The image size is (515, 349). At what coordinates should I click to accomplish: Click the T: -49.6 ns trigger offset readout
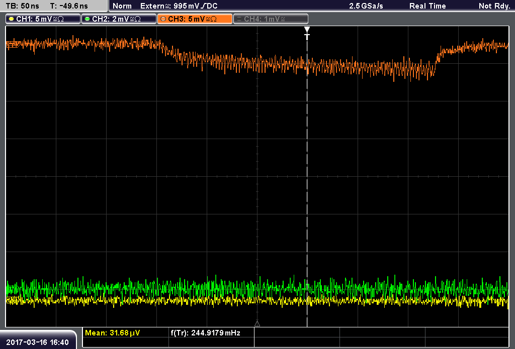click(69, 6)
